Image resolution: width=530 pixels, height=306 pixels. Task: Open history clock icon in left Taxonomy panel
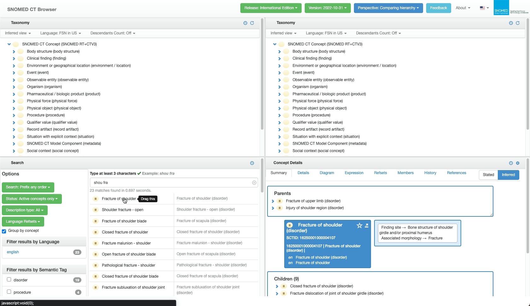245,23
